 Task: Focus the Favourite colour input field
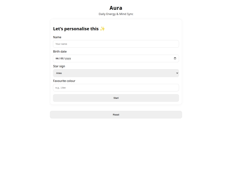[116, 88]
